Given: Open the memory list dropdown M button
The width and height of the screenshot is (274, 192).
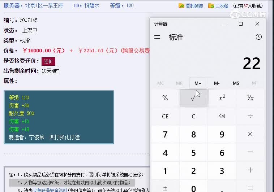Looking at the screenshot, I should coord(254,83).
